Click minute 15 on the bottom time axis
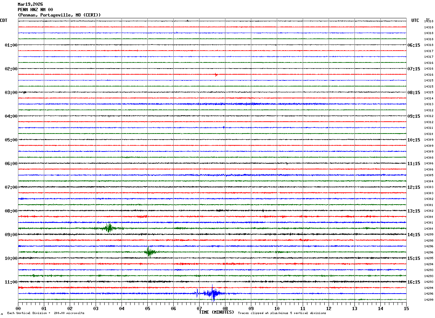The image size is (435, 318). [406, 308]
